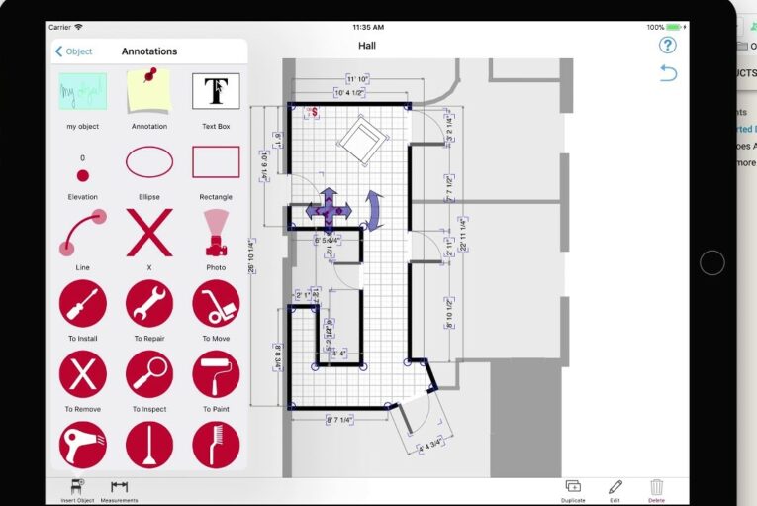
Task: Click the 8' 10 1/2" vertical dimension
Action: click(449, 313)
